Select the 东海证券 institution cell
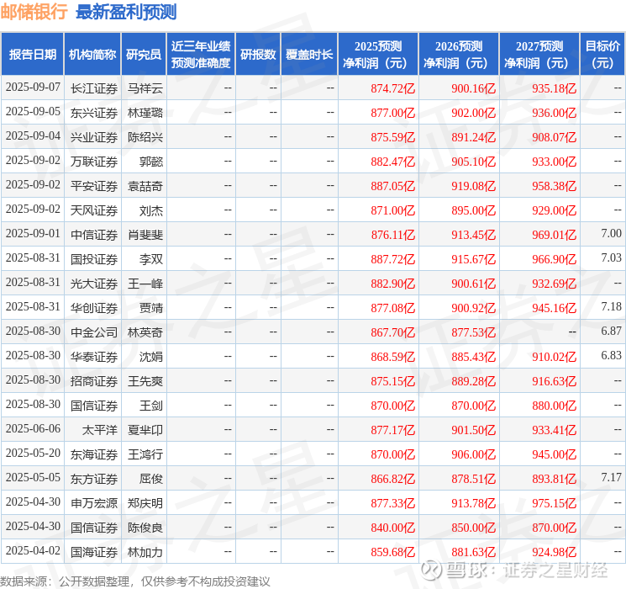 point(94,454)
